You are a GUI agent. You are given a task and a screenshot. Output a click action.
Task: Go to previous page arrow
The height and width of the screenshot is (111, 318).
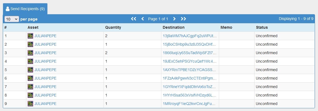pos(143,19)
